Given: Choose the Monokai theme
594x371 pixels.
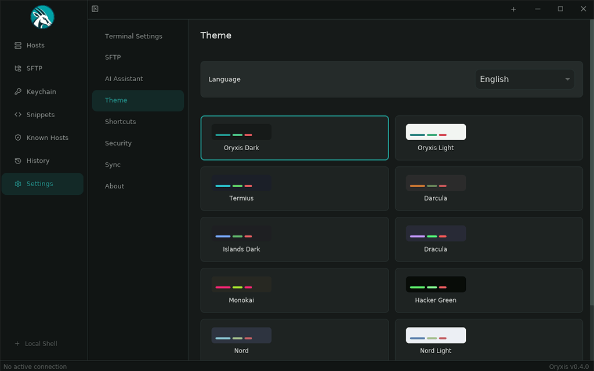Looking at the screenshot, I should click(x=294, y=290).
